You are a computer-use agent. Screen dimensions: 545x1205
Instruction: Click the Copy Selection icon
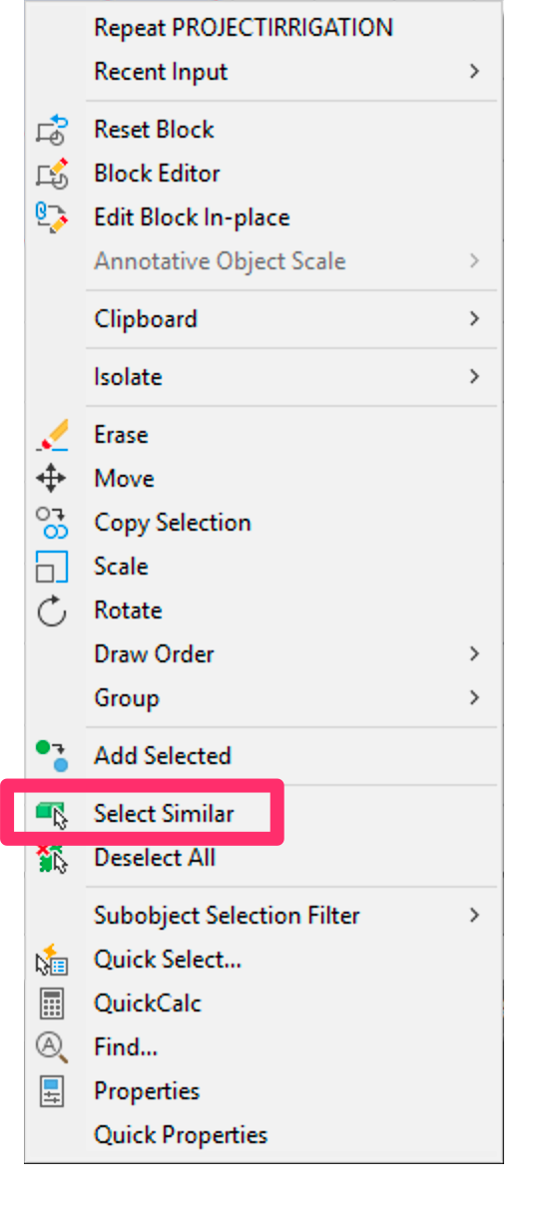(x=52, y=523)
